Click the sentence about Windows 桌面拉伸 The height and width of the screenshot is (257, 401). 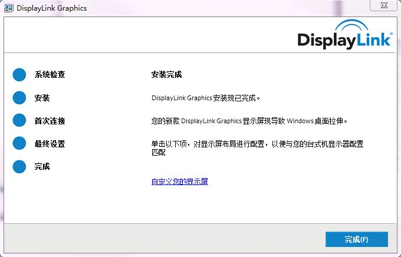pos(249,121)
